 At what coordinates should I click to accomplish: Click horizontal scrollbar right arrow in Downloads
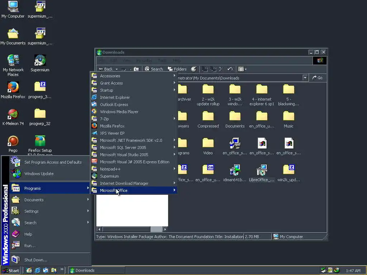165,230
